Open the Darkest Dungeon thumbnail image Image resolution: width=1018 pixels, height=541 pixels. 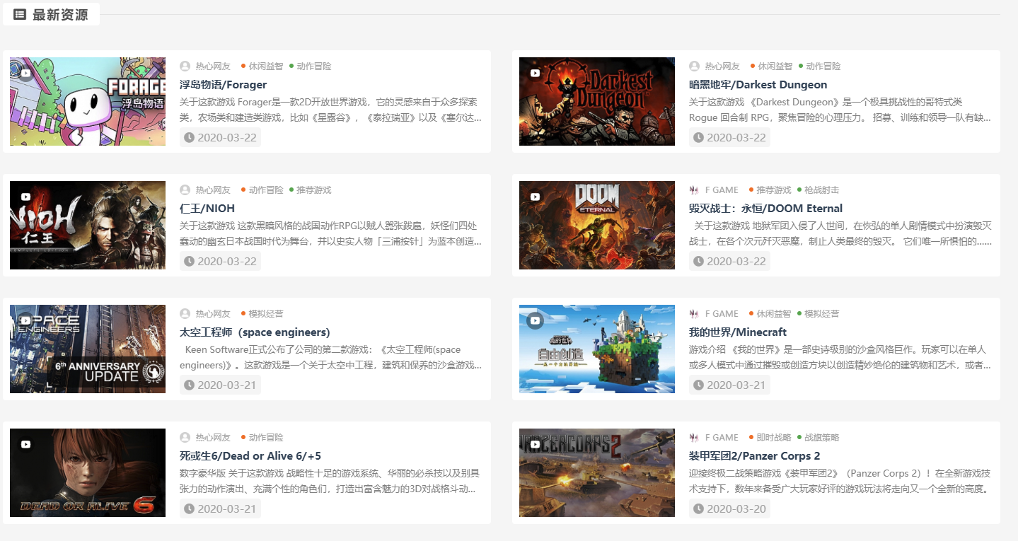point(597,101)
